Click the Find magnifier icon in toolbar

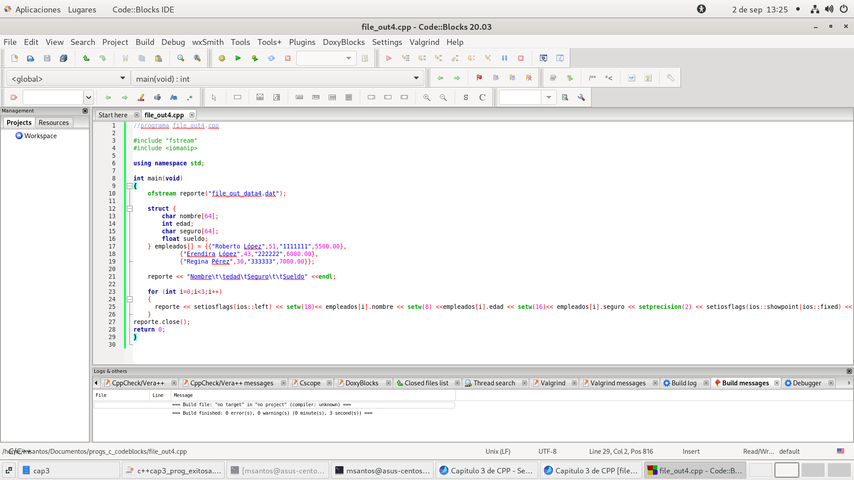click(x=181, y=58)
